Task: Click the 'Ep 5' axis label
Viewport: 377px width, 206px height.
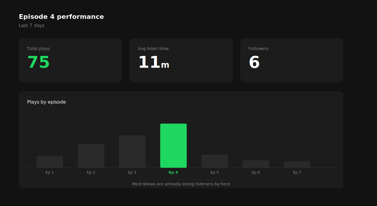Action: click(x=215, y=172)
